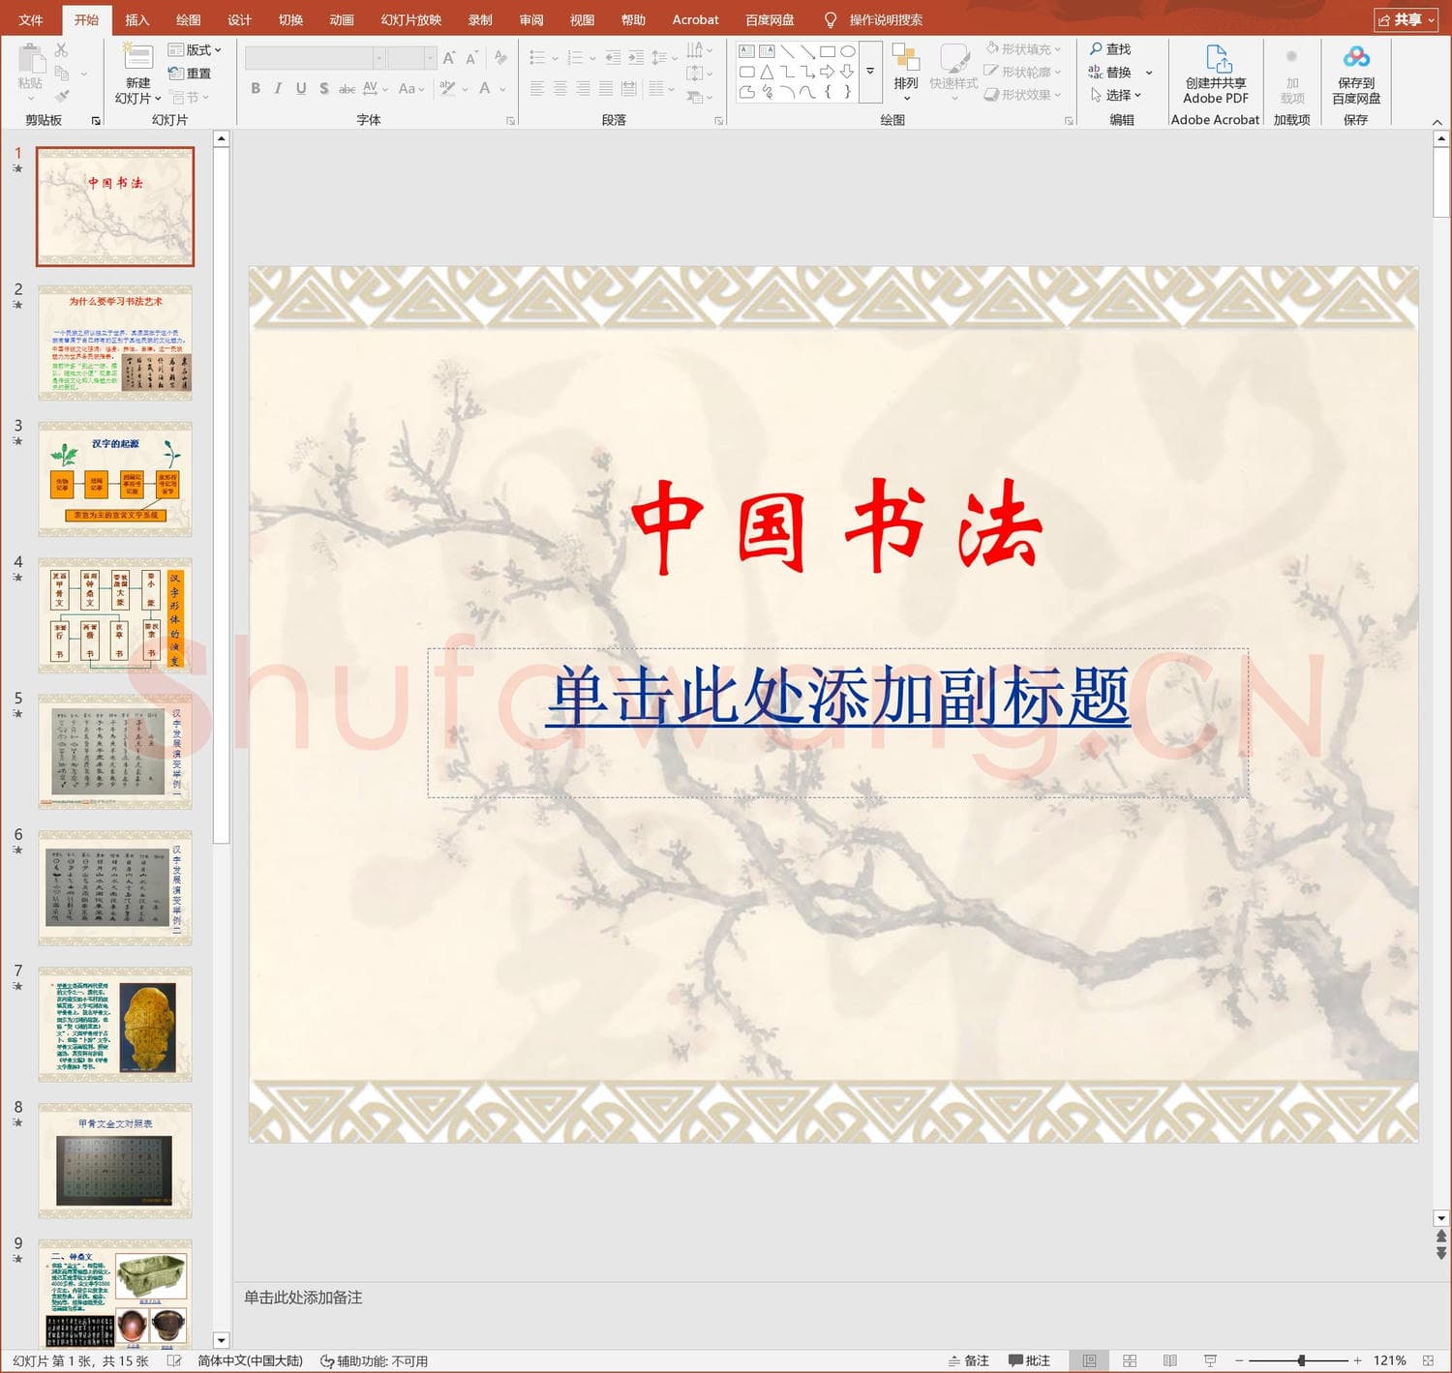Click the font color A button
This screenshot has height=1373, width=1452.
(485, 88)
